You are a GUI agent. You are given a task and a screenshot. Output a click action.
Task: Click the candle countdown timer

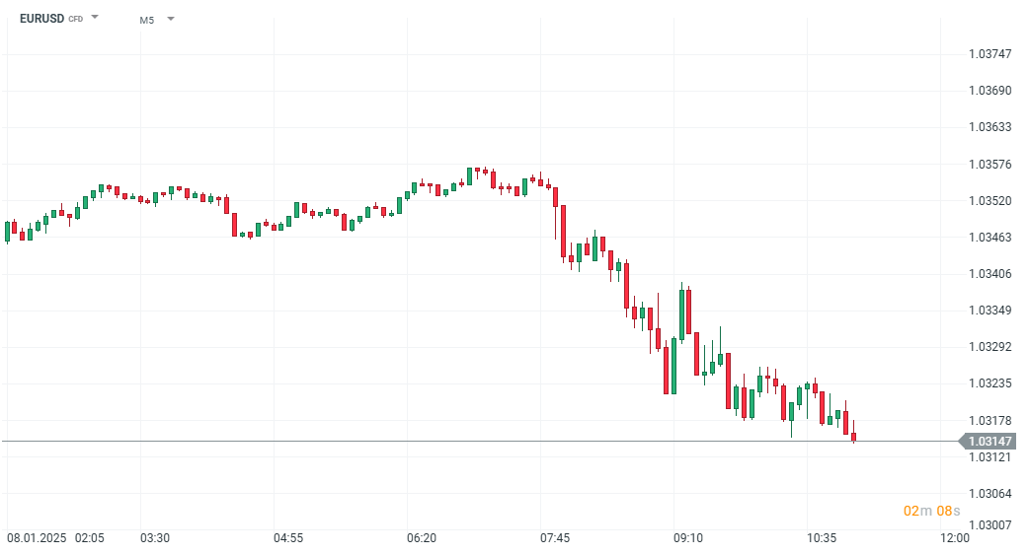coord(931,511)
